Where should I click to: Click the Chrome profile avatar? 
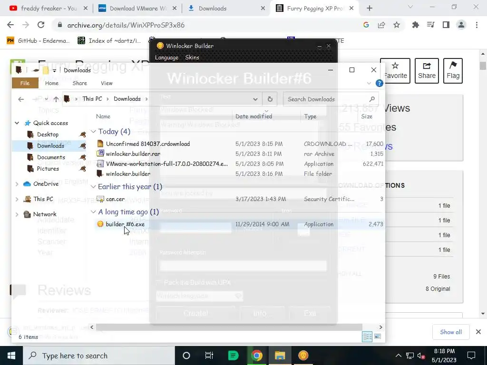(461, 25)
